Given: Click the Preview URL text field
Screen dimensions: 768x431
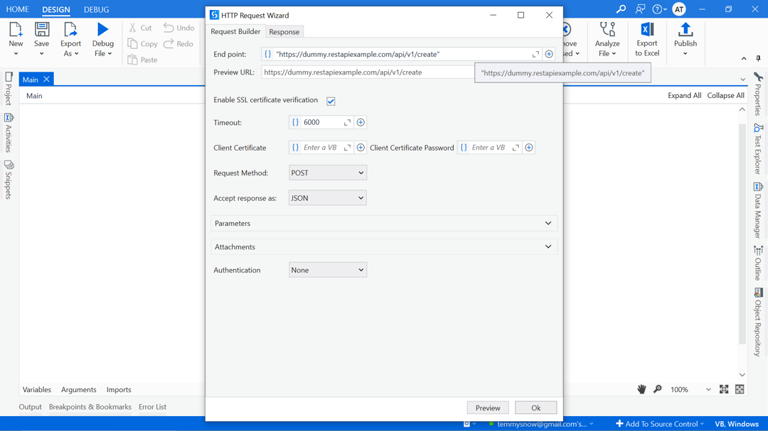Looking at the screenshot, I should tap(366, 72).
